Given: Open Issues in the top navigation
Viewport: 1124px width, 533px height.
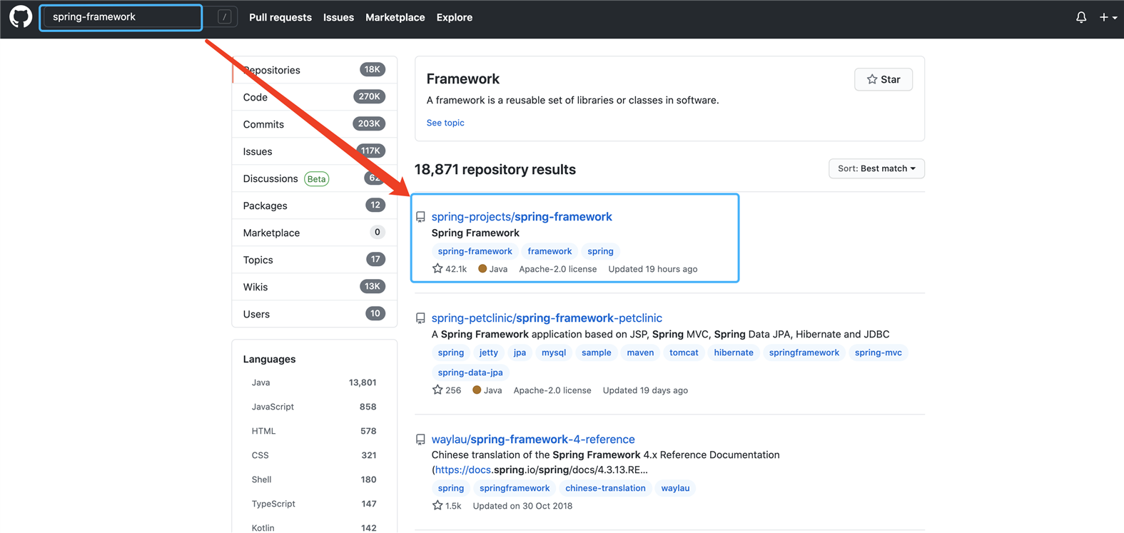Looking at the screenshot, I should [x=338, y=17].
